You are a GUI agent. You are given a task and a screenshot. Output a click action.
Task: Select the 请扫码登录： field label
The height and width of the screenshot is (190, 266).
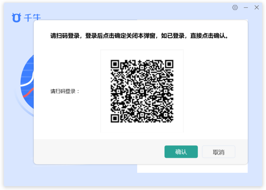(65, 91)
